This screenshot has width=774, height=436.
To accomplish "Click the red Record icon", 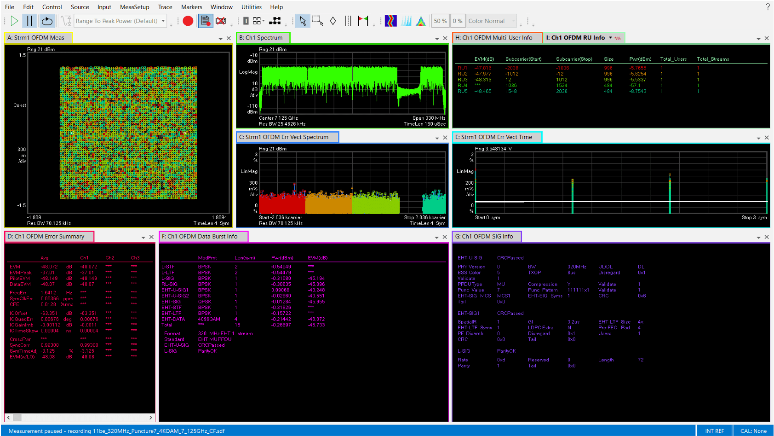I will click(x=188, y=21).
